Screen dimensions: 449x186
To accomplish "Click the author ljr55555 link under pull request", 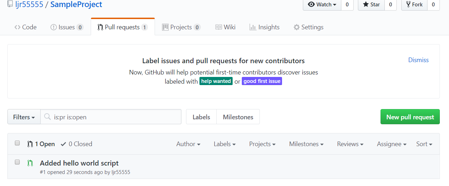I will click(x=121, y=172).
